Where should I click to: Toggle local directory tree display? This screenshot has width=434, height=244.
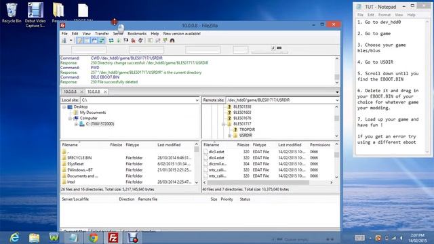click(87, 41)
